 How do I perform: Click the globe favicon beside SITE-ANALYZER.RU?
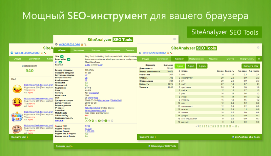coord(140,53)
